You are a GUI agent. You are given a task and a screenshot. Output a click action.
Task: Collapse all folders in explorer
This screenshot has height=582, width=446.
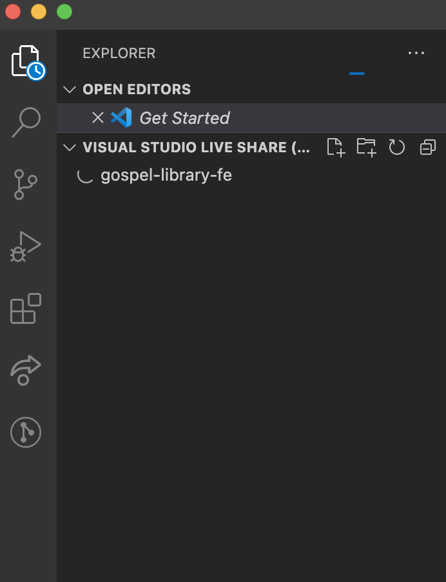(x=427, y=147)
